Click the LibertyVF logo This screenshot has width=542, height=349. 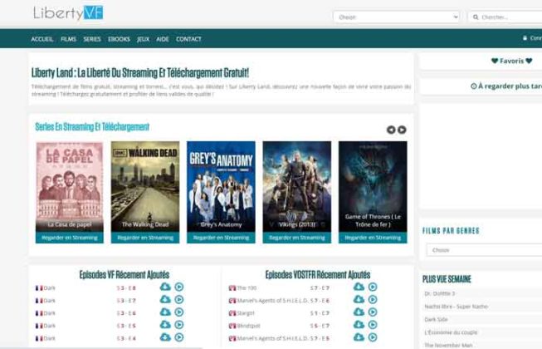pyautogui.click(x=68, y=13)
